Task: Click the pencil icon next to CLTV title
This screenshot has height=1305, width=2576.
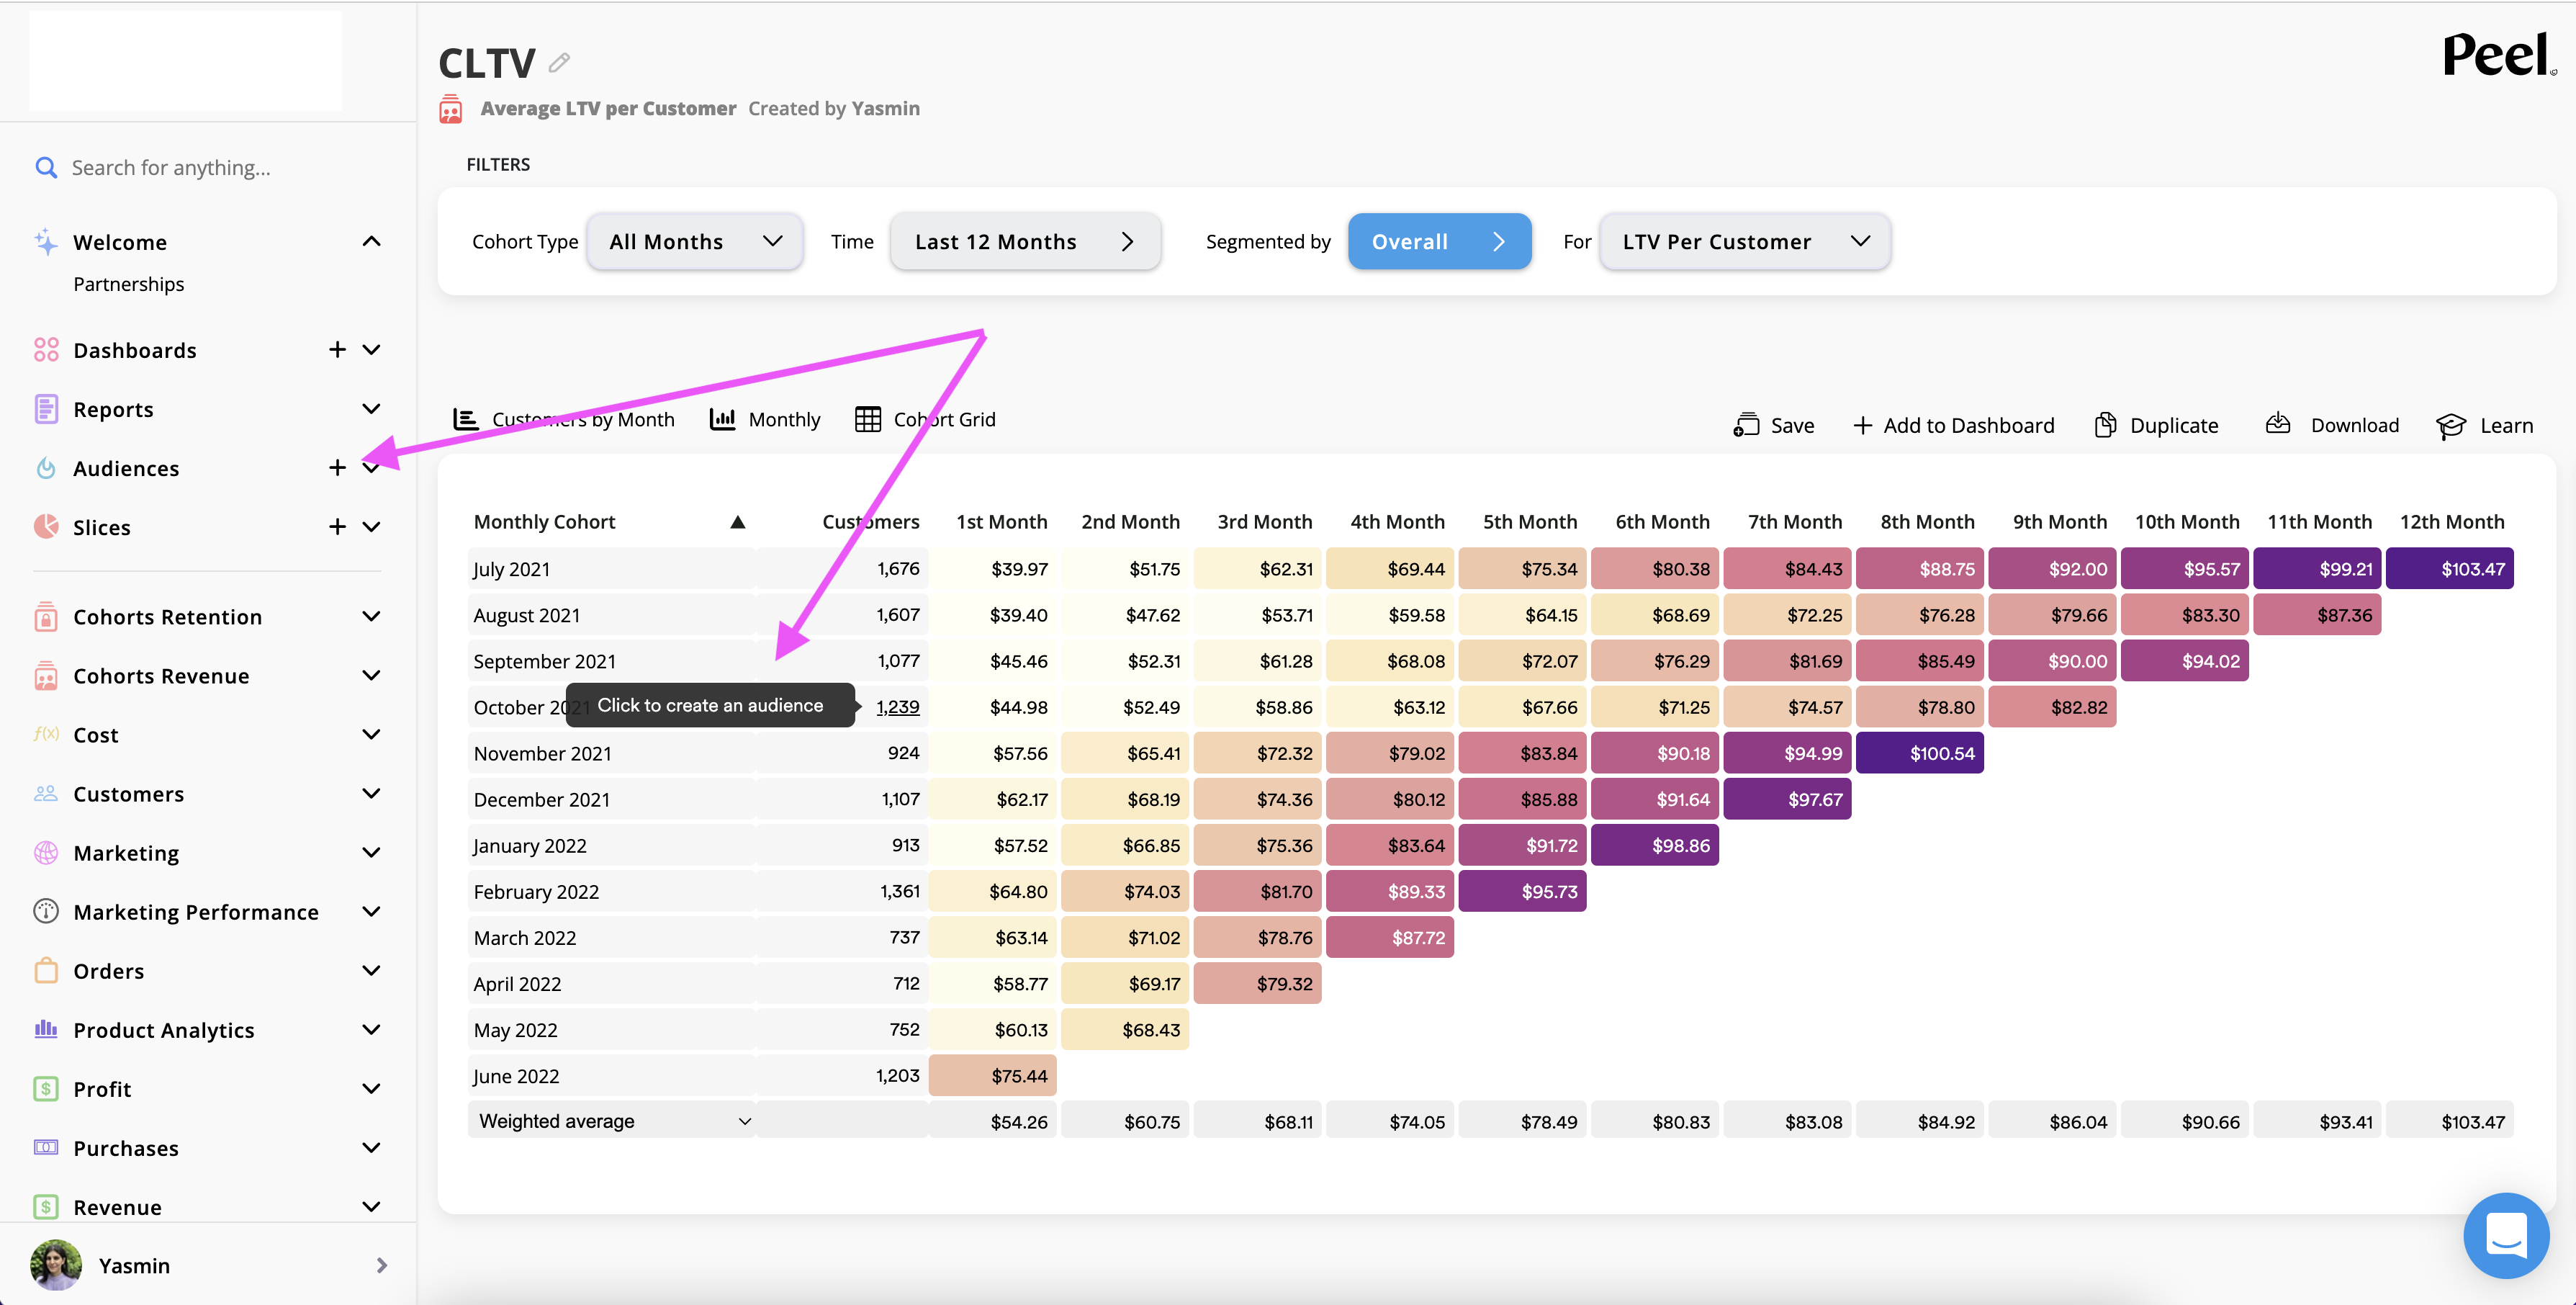Action: [x=559, y=63]
